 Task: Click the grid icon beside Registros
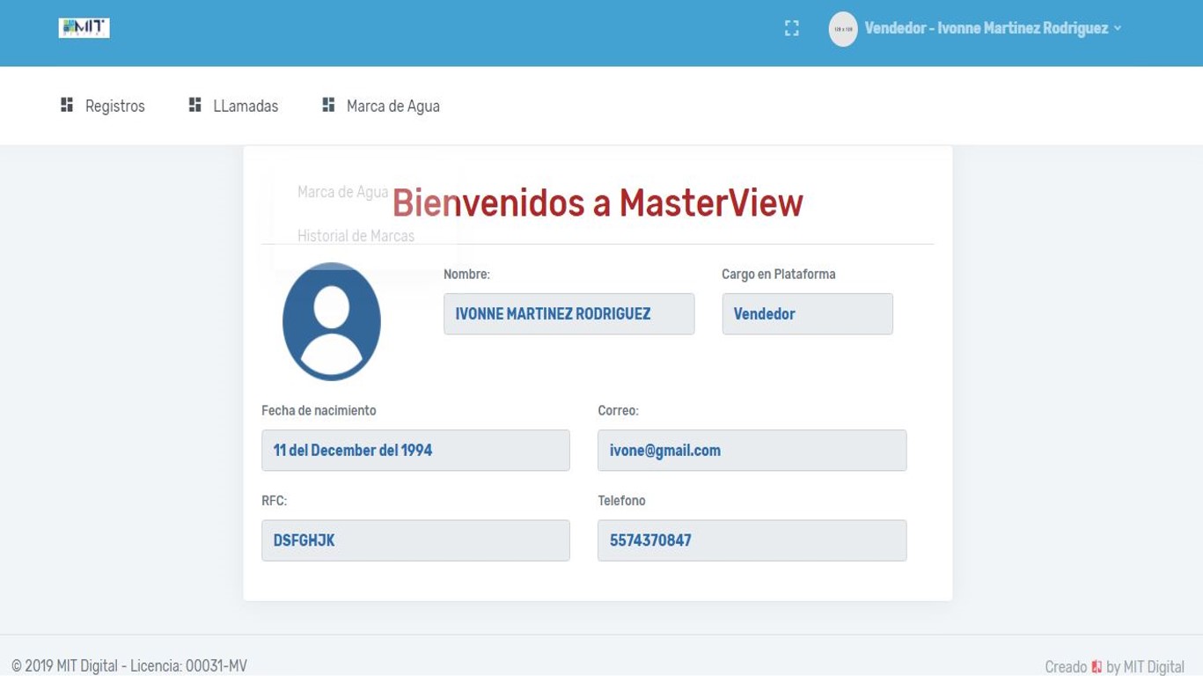click(67, 106)
